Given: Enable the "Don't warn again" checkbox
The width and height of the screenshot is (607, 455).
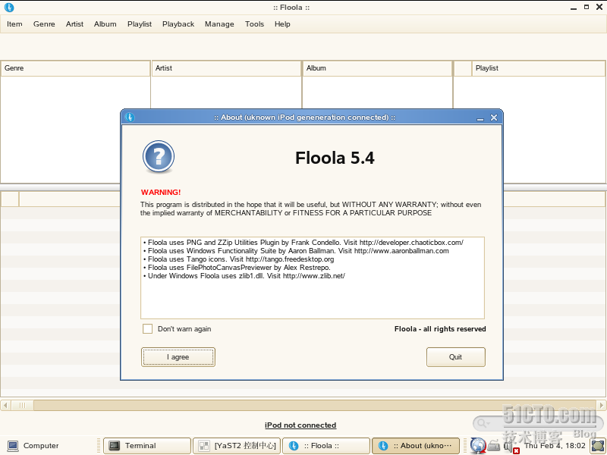Looking at the screenshot, I should (147, 329).
